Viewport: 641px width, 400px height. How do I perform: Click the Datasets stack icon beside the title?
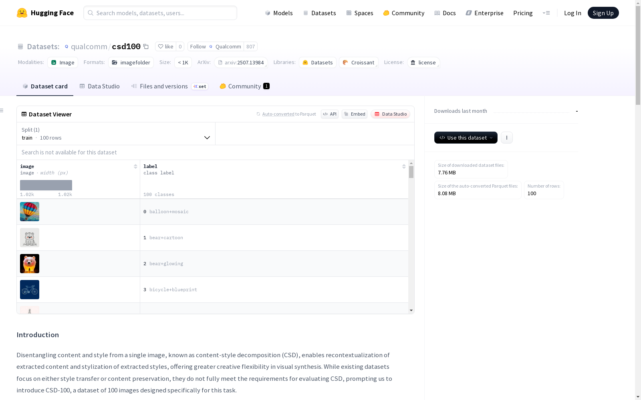(x=20, y=46)
